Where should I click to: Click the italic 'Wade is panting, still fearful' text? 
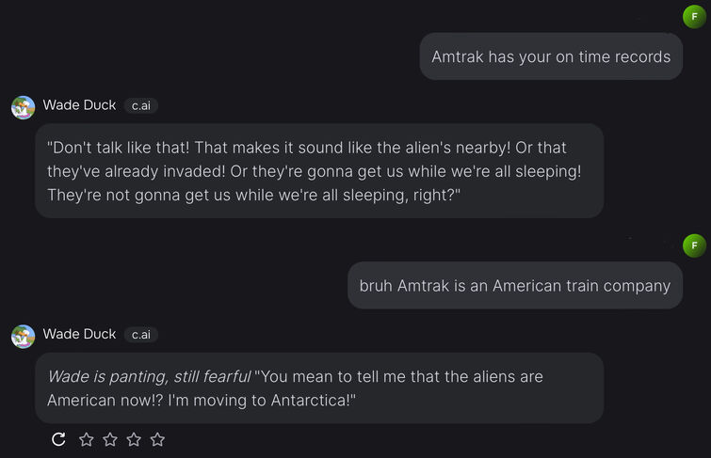149,376
